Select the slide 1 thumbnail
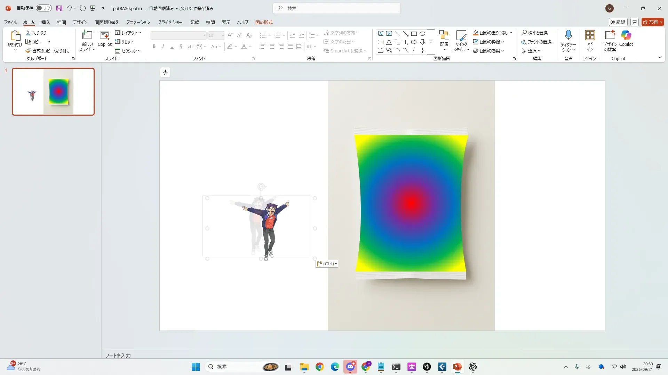668x375 pixels. click(53, 92)
